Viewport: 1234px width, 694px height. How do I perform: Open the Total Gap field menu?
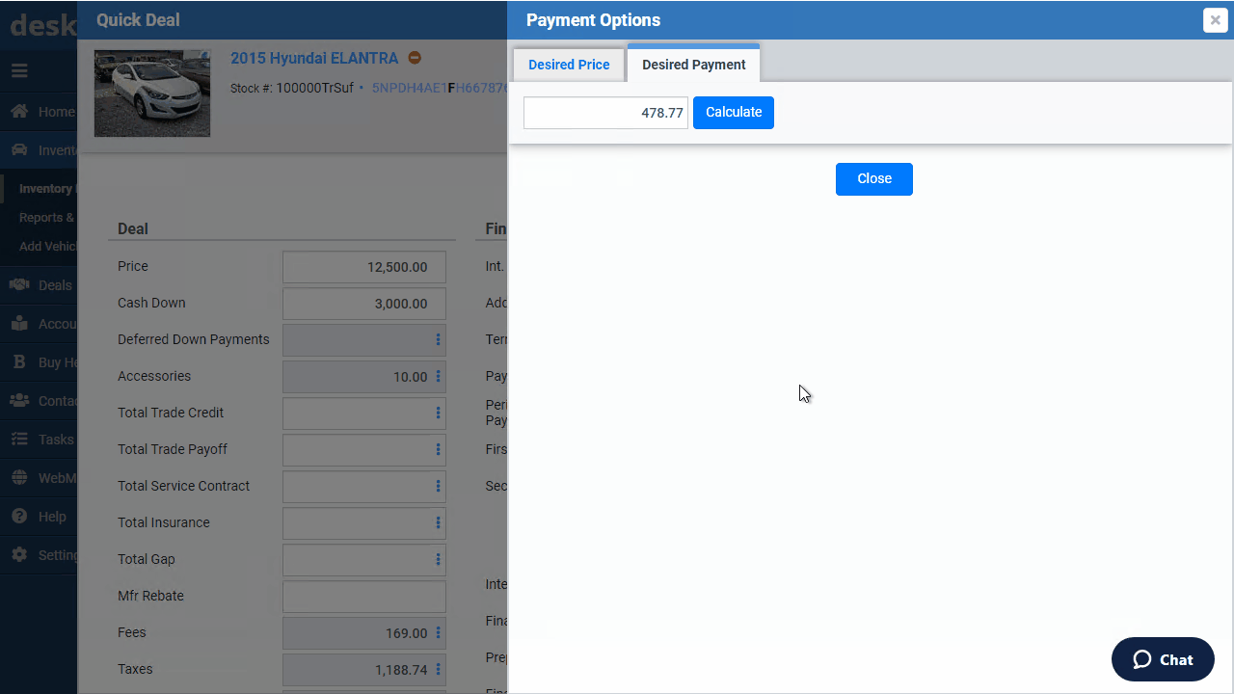click(x=438, y=559)
